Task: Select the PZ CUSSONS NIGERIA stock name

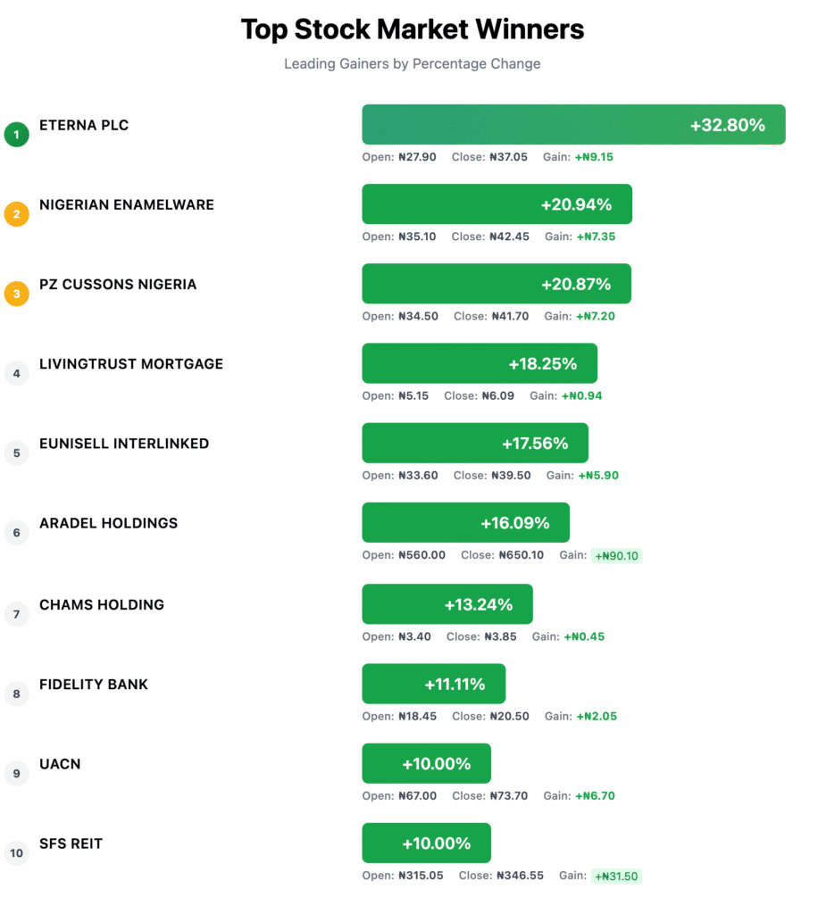Action: (x=118, y=285)
